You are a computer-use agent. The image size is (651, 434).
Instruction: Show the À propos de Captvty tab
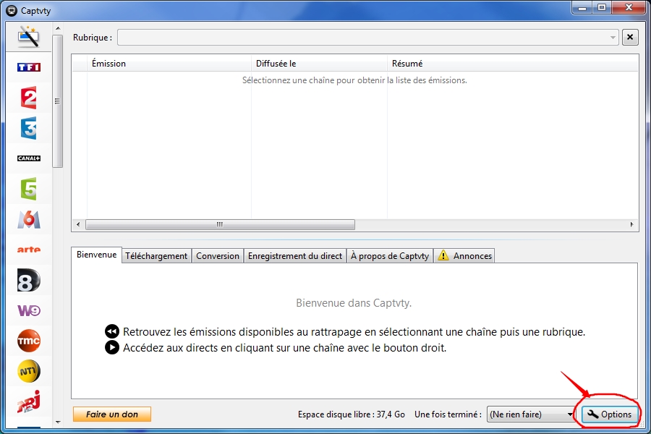tap(389, 256)
